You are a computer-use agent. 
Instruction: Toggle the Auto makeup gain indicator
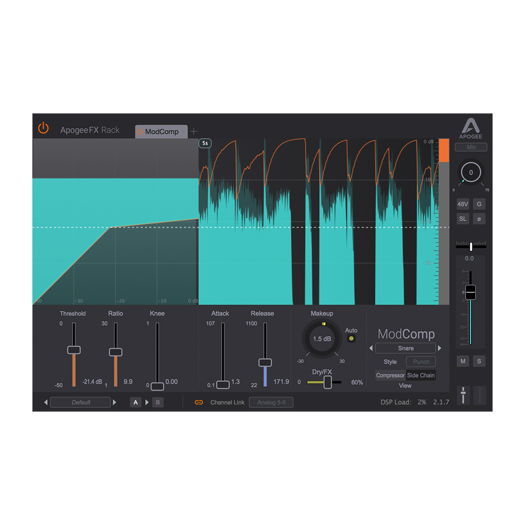(351, 338)
